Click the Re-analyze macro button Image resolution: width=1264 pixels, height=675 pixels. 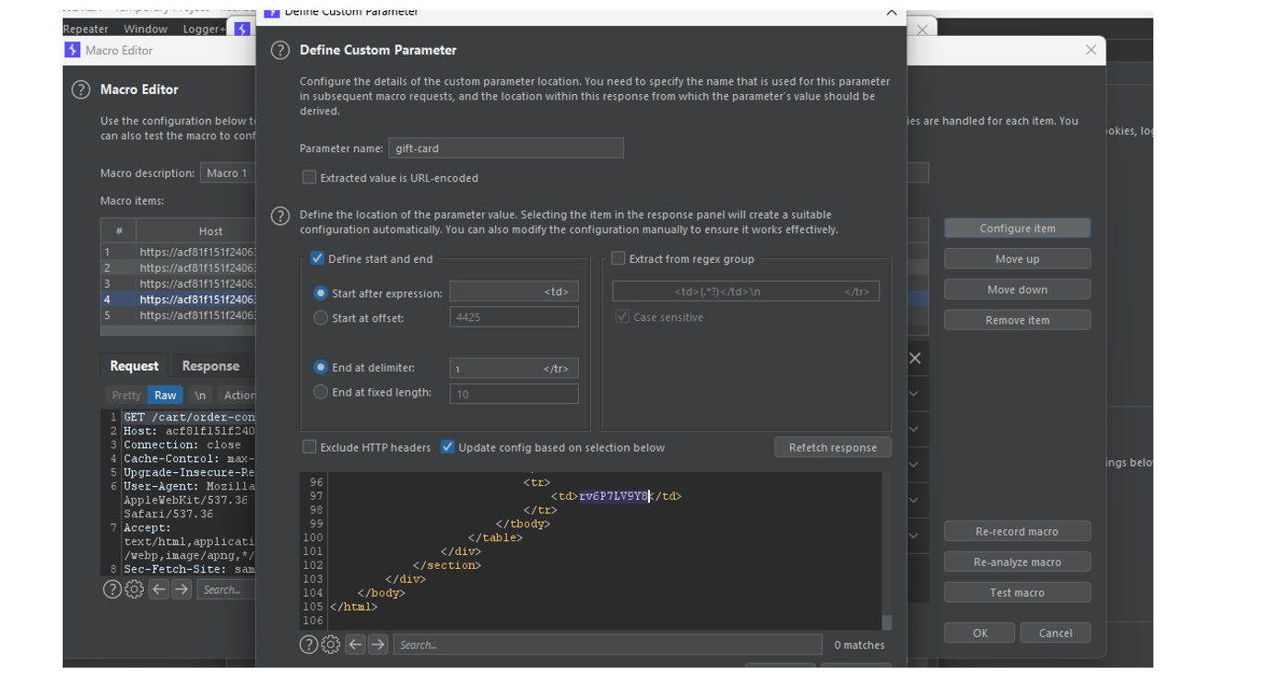pyautogui.click(x=1017, y=562)
